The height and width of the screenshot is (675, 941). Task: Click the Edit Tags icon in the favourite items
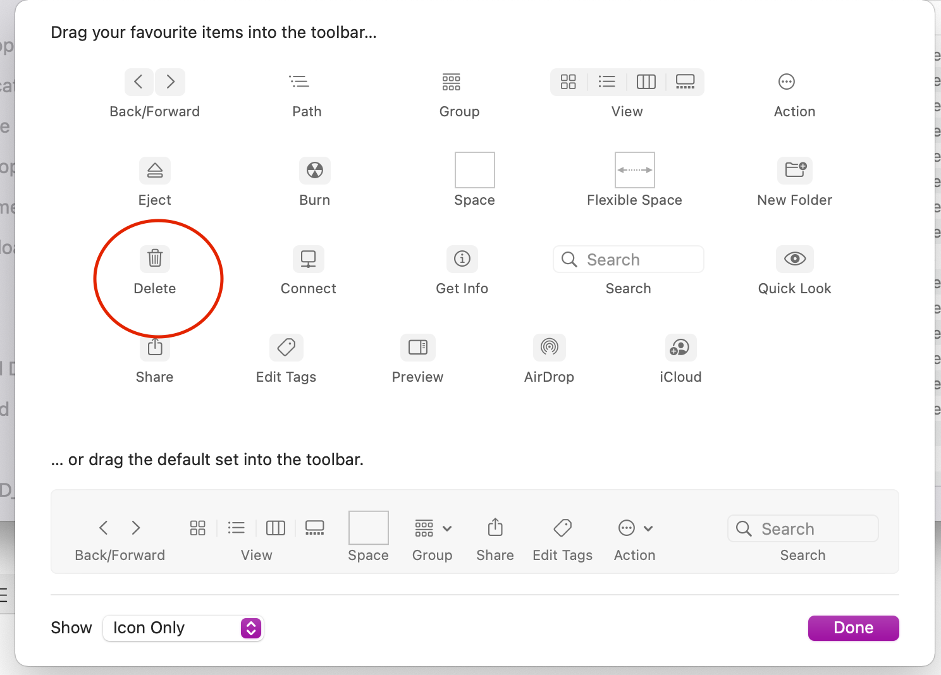[x=286, y=347]
